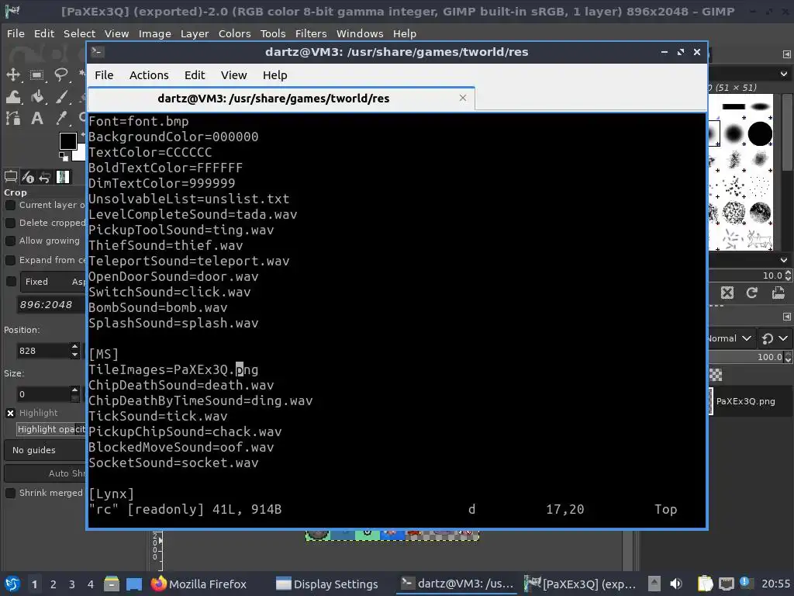Toggle the Shrink merged checkbox
Image resolution: width=794 pixels, height=596 pixels.
point(10,493)
